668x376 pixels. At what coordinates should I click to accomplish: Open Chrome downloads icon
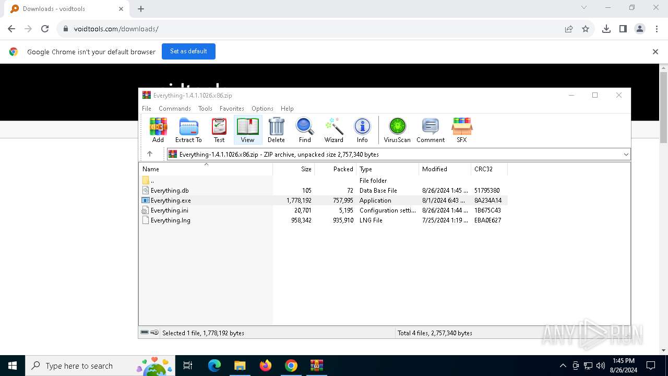pyautogui.click(x=606, y=29)
